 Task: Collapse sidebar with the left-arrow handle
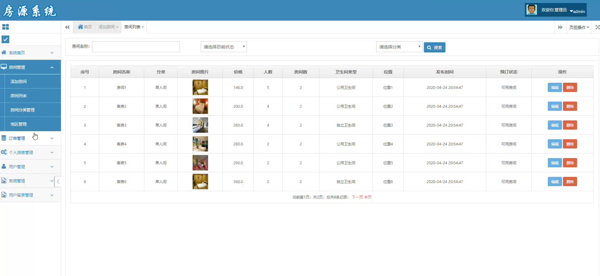click(58, 182)
